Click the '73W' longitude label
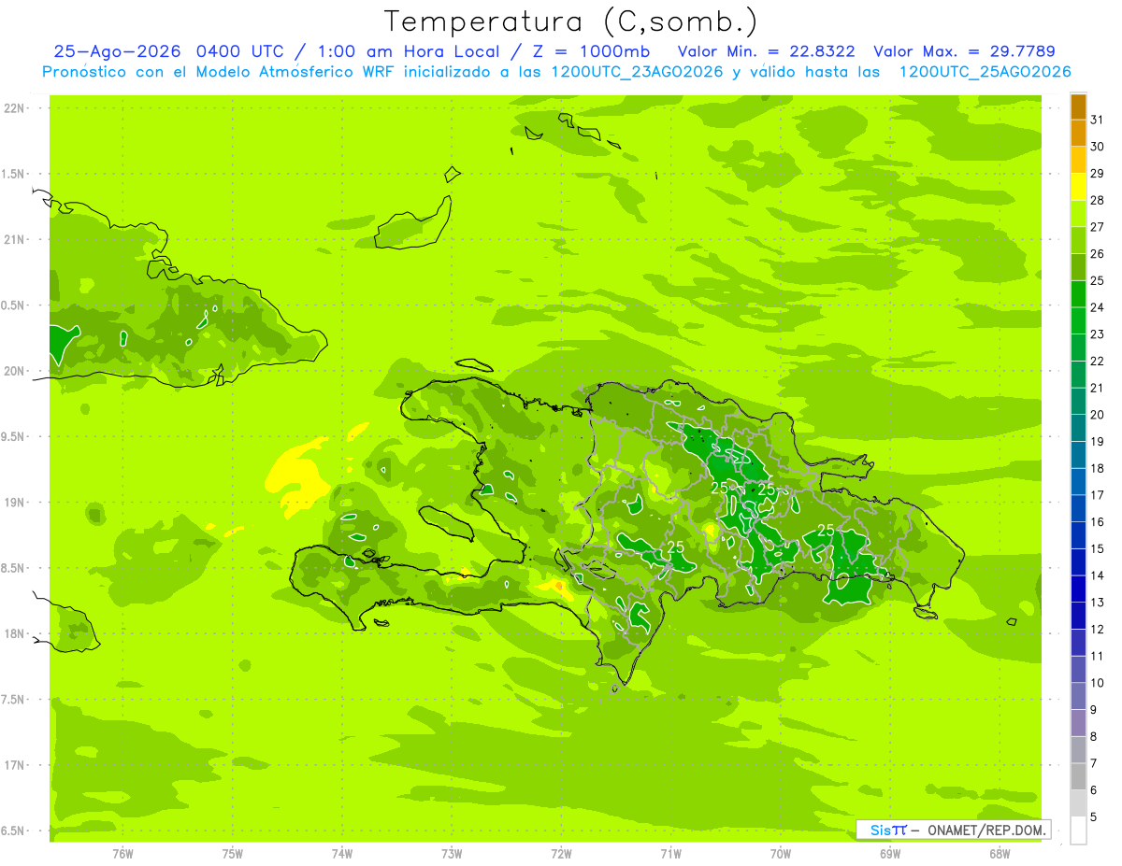The width and height of the screenshot is (1122, 866). [452, 854]
